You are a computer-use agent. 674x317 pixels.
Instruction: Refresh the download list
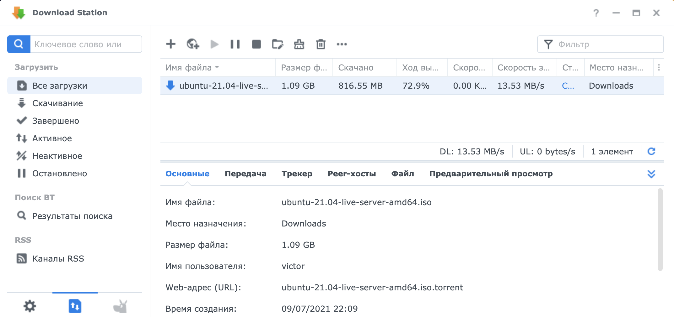(651, 152)
